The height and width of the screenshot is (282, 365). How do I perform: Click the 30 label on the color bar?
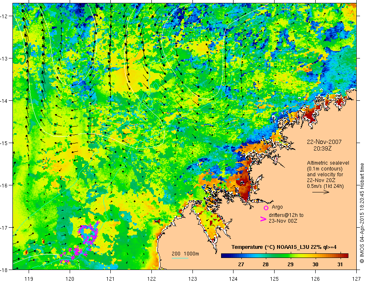315,264
